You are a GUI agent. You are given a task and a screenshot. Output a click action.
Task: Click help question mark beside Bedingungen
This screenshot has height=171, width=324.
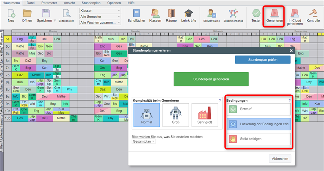point(289,101)
